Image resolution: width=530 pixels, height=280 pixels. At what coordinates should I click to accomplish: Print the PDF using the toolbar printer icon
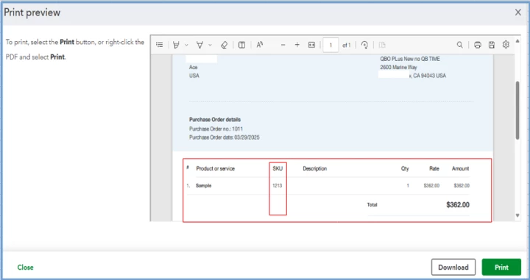477,45
